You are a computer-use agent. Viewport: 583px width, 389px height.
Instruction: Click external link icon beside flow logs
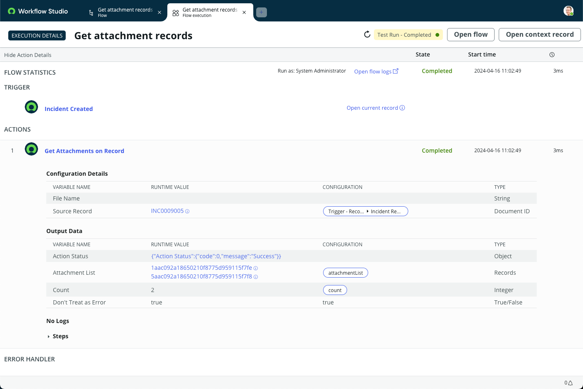395,71
